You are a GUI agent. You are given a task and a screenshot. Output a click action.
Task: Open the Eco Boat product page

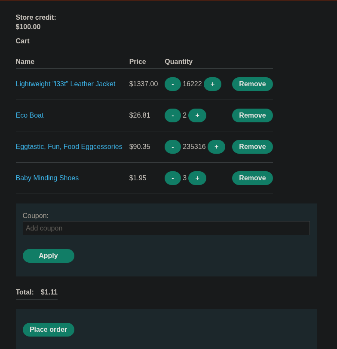point(30,115)
